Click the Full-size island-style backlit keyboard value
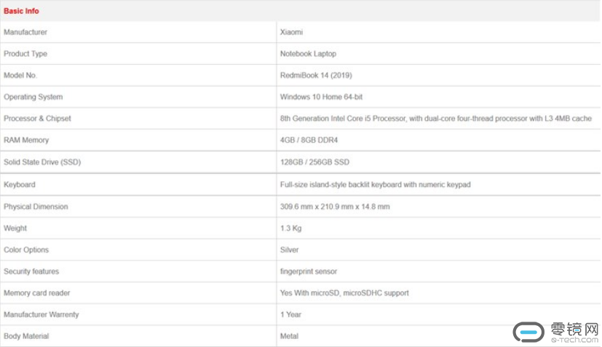 click(376, 185)
